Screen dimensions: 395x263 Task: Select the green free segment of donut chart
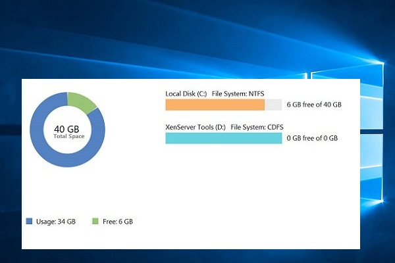click(x=83, y=101)
